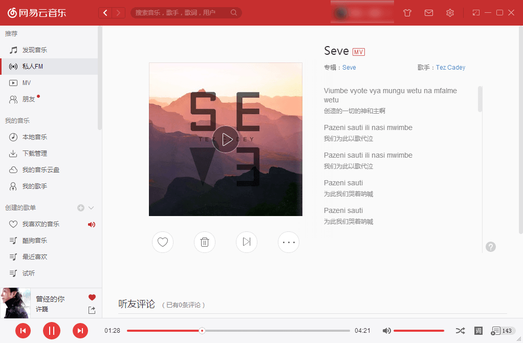Open the play queue list 143
The image size is (523, 343).
tap(503, 331)
